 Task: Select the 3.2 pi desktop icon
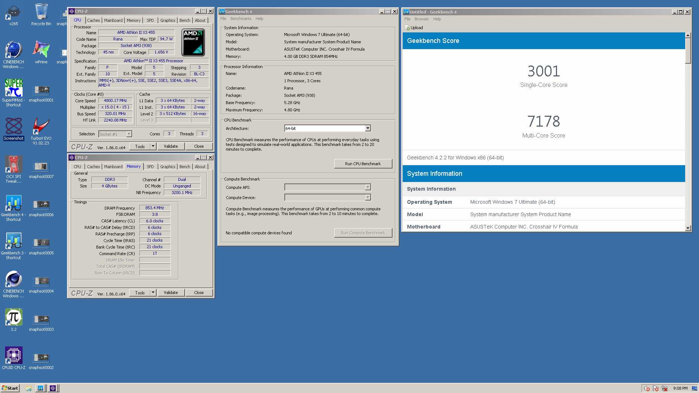point(13,319)
